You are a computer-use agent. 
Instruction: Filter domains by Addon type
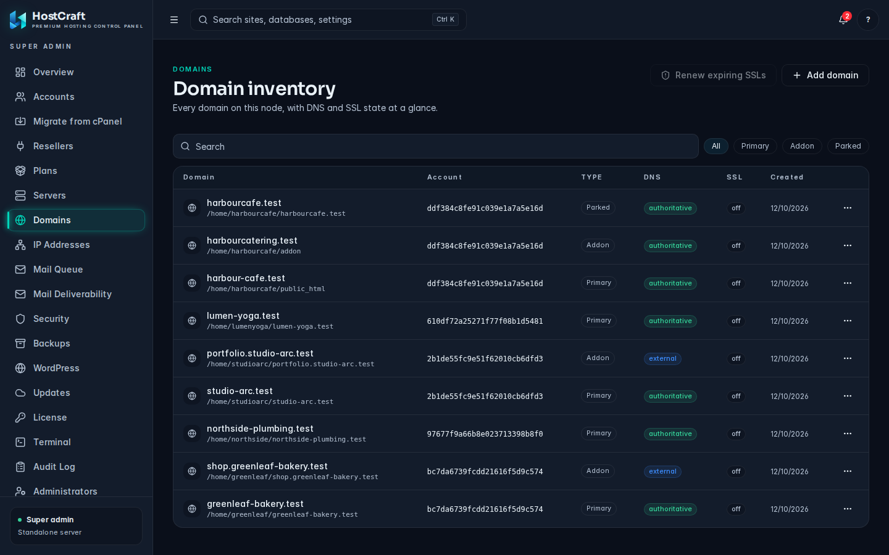(802, 146)
